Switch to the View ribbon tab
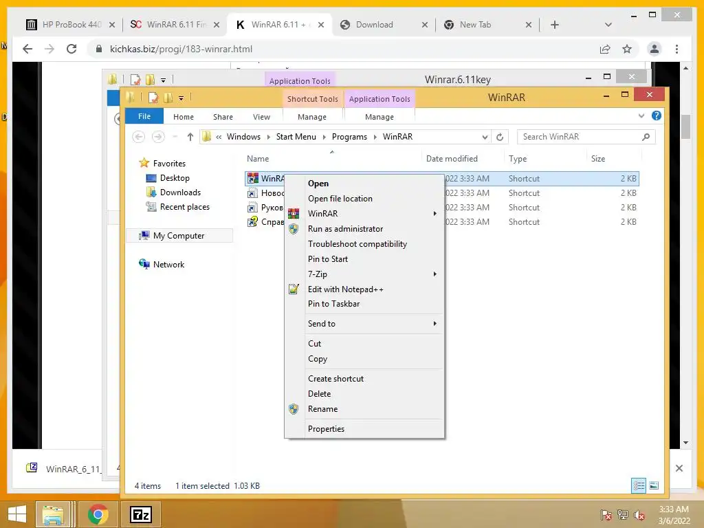Image resolution: width=704 pixels, height=528 pixels. click(x=261, y=117)
